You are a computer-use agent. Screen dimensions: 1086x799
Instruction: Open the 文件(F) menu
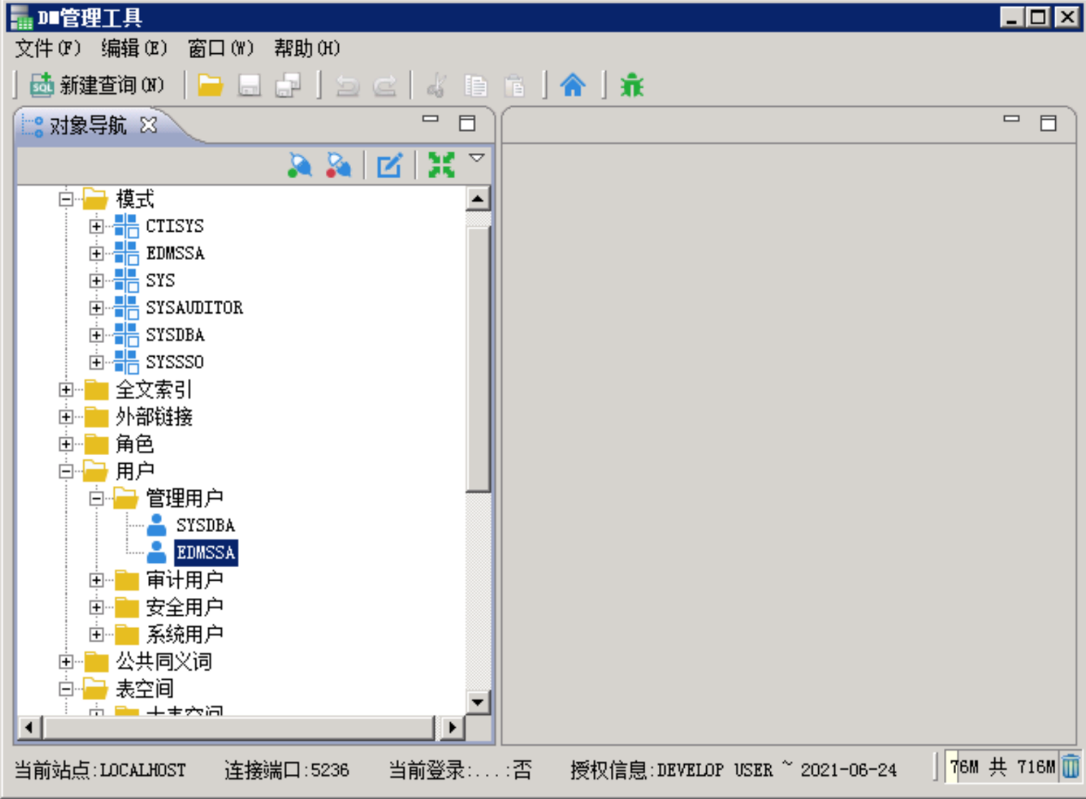[x=47, y=48]
